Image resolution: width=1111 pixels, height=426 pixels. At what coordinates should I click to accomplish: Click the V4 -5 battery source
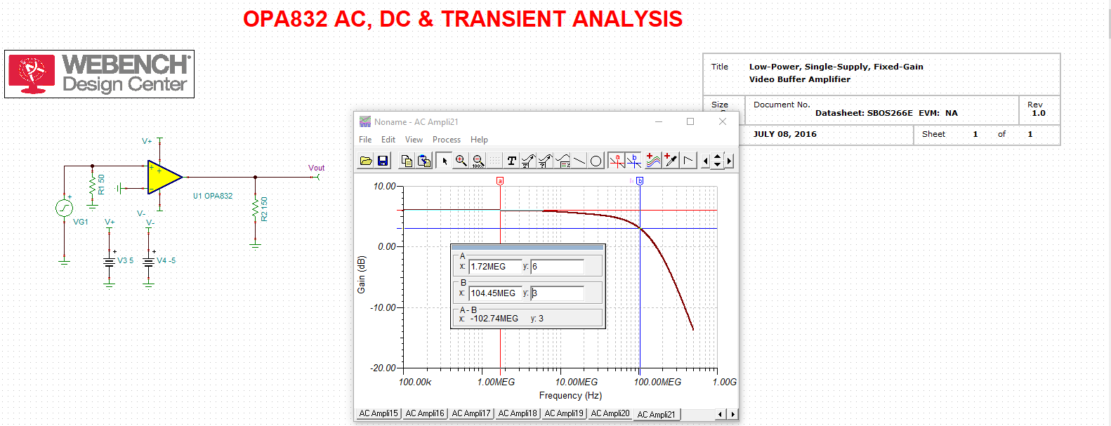click(149, 261)
